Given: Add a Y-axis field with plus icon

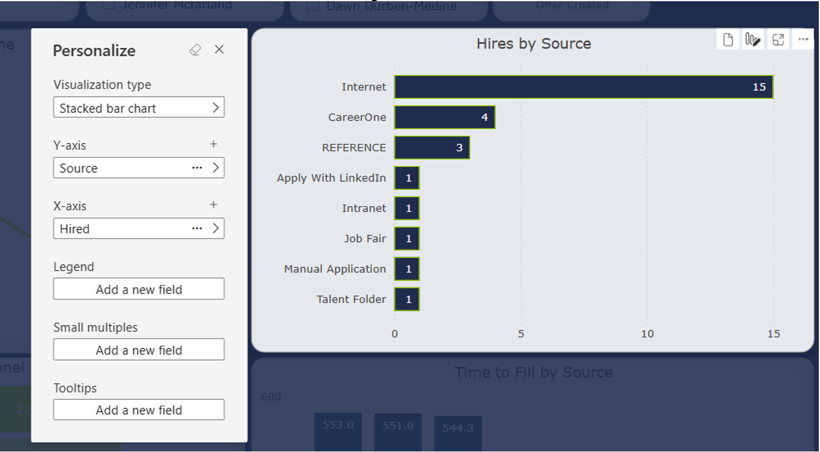Looking at the screenshot, I should 214,144.
